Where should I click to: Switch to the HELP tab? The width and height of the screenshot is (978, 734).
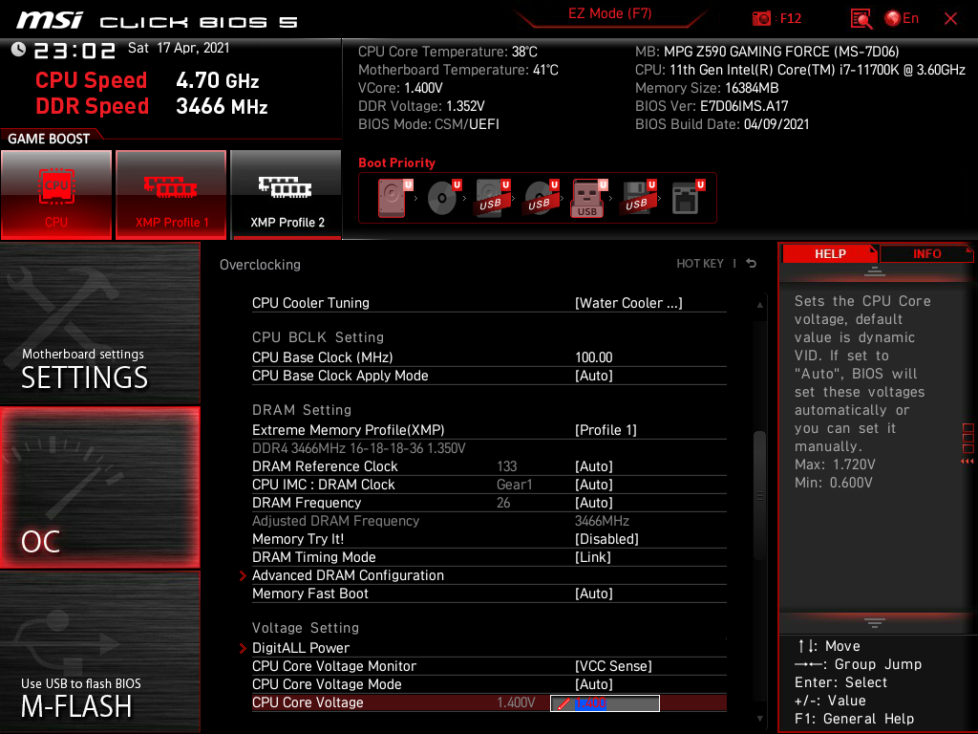click(x=830, y=254)
